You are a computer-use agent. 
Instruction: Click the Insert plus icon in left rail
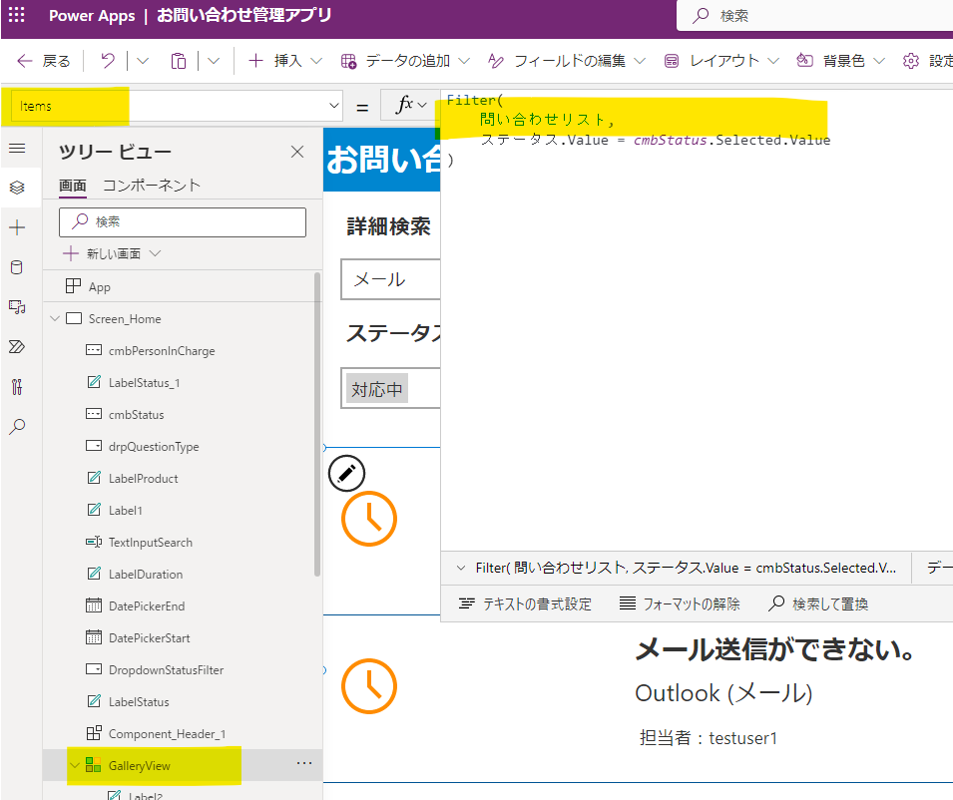pos(17,227)
